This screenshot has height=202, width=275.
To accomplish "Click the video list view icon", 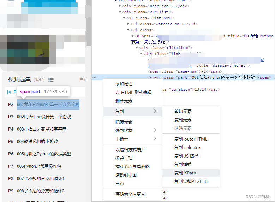I will pyautogui.click(x=51, y=80).
